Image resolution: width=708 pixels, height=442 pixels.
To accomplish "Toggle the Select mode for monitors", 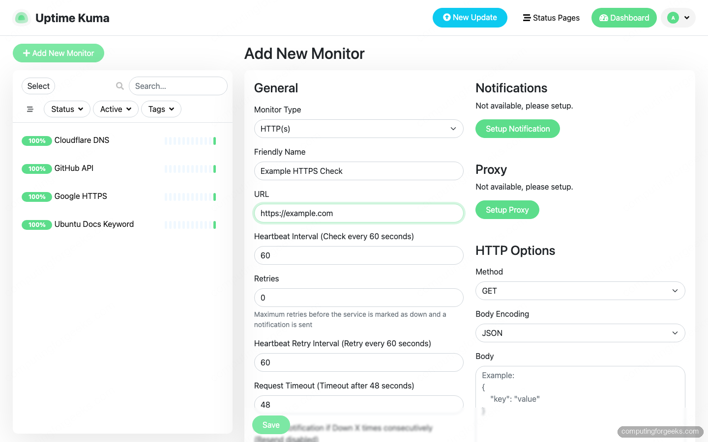I will point(38,86).
